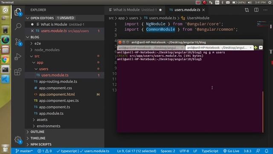Open Run and Debug view
This screenshot has width=273, height=154.
(x=18, y=56)
